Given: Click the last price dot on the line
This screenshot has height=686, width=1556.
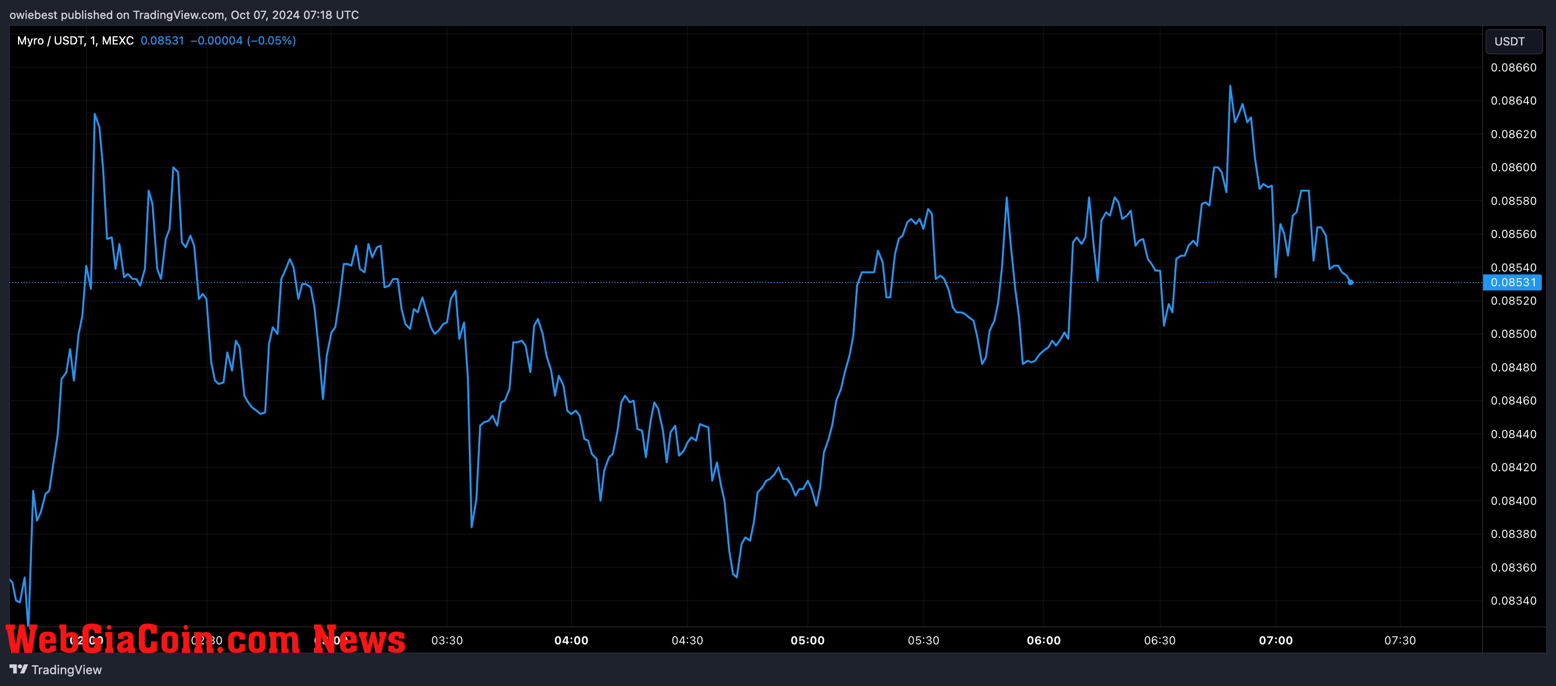Looking at the screenshot, I should [1350, 282].
